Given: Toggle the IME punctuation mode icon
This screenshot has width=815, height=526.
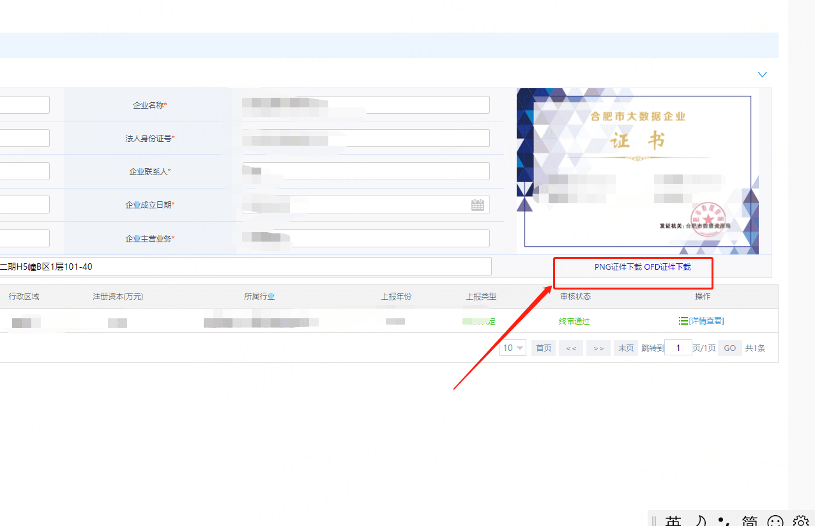Looking at the screenshot, I should click(723, 522).
